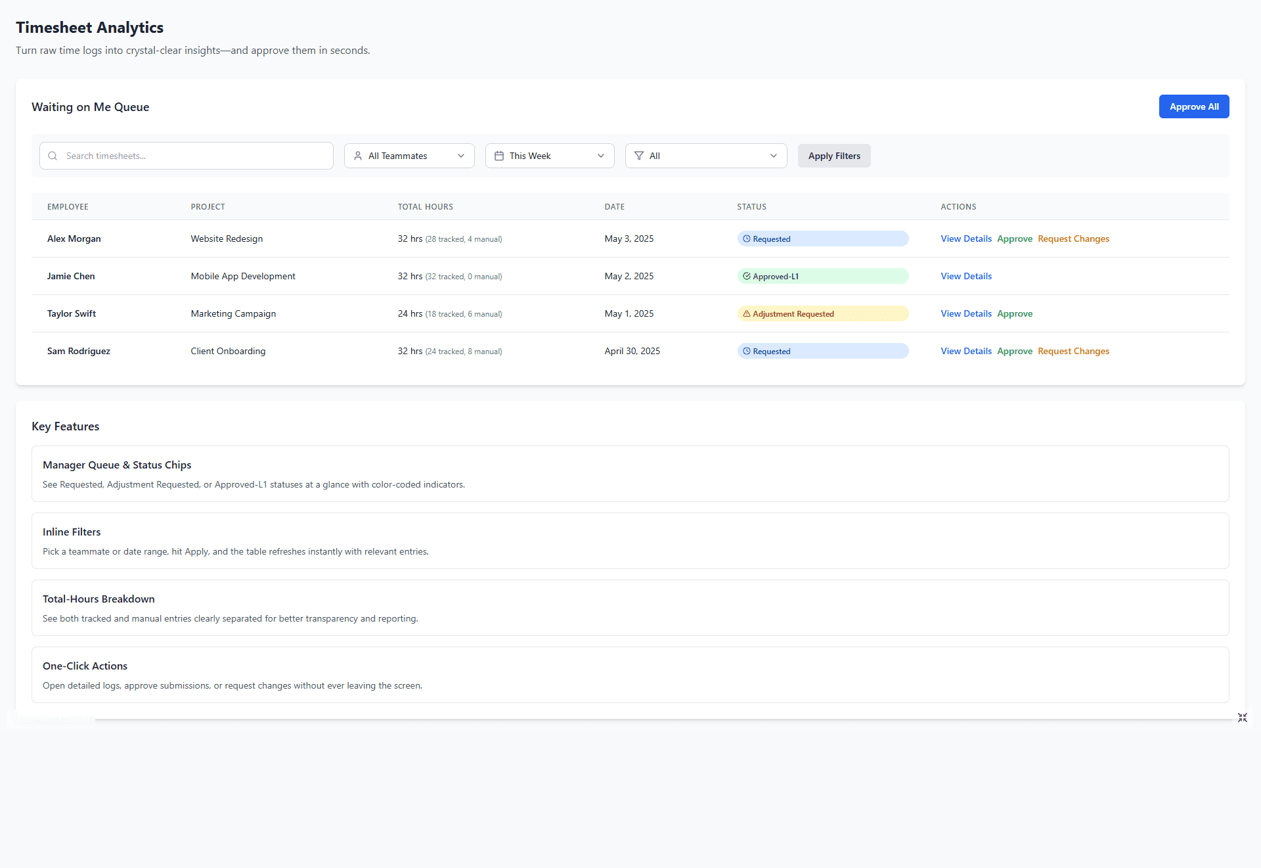1261x868 pixels.
Task: Click the Website Redesign project cell
Action: [227, 239]
